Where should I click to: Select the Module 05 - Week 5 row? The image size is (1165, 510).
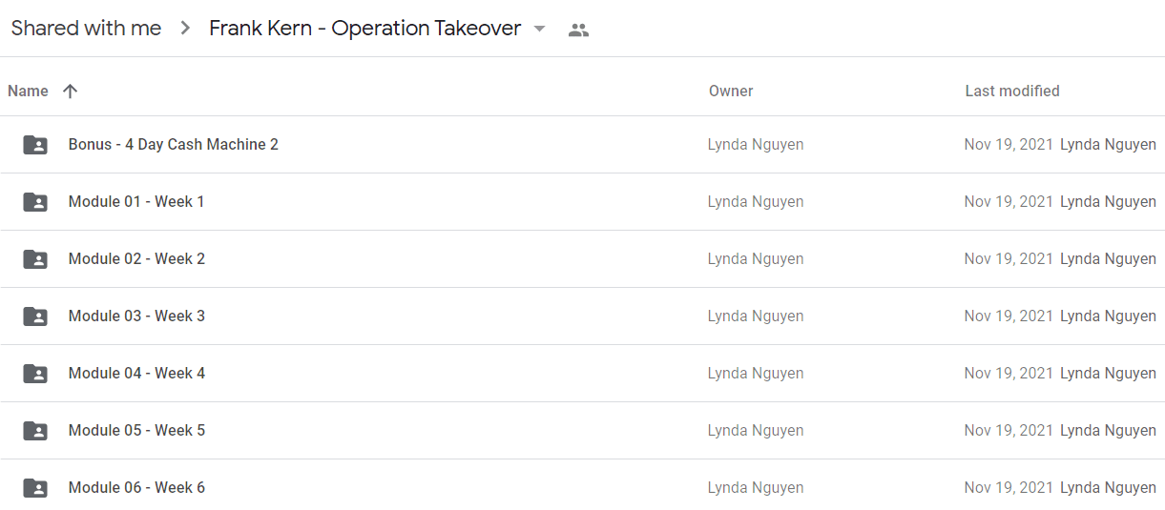[582, 431]
